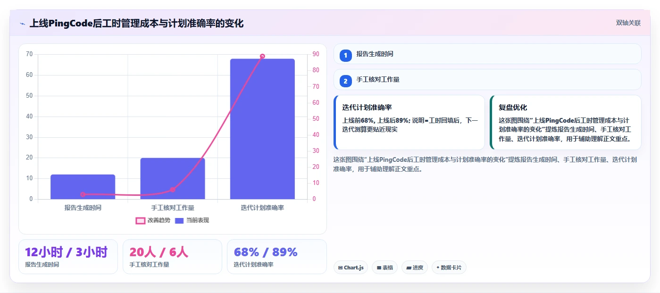Toggle the 改善趋势 legend item

click(153, 220)
